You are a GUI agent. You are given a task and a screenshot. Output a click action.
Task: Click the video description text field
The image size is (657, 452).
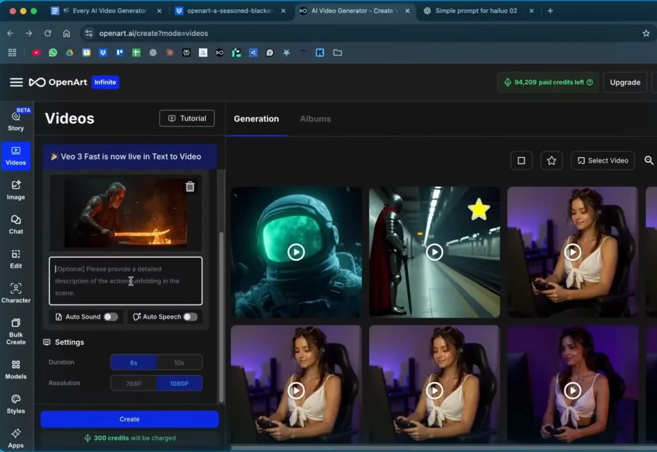126,281
